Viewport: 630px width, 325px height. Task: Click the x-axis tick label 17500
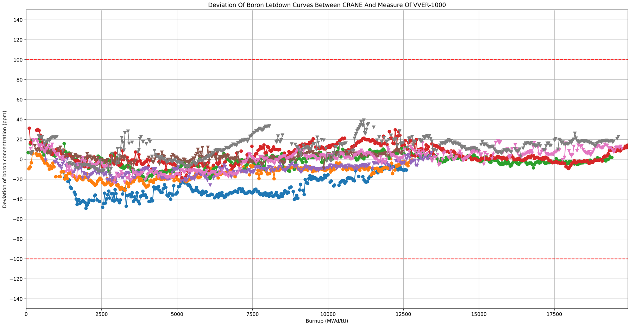[554, 314]
